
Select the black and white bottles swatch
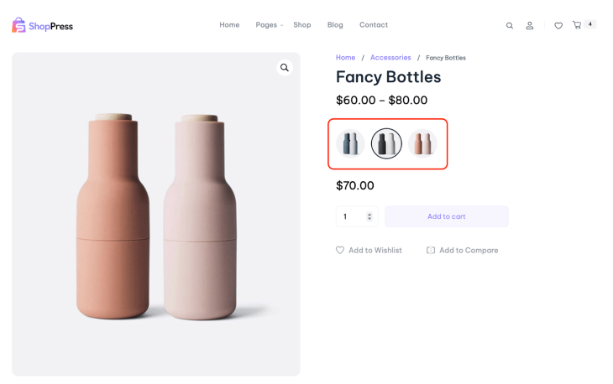click(386, 144)
